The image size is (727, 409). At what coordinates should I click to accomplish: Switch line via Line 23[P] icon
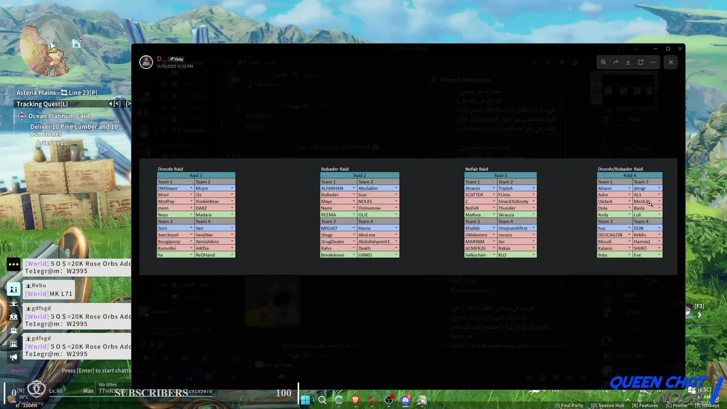[x=64, y=93]
